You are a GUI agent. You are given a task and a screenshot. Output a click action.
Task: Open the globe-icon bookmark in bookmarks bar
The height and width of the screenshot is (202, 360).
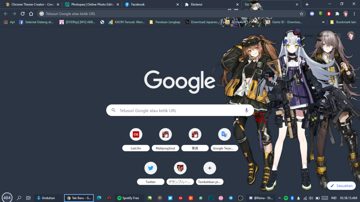(x=102, y=22)
